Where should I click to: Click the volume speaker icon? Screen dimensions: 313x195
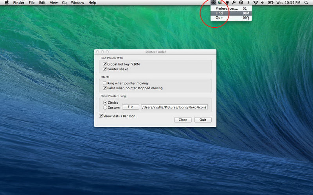262,3
